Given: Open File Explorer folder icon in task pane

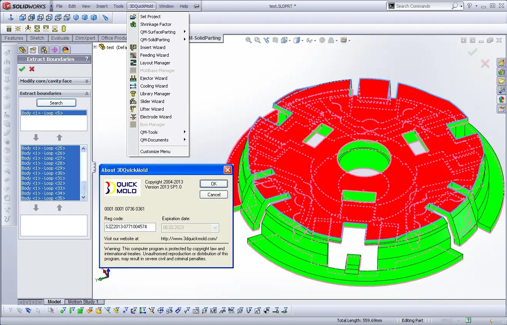Looking at the screenshot, I should 501,81.
